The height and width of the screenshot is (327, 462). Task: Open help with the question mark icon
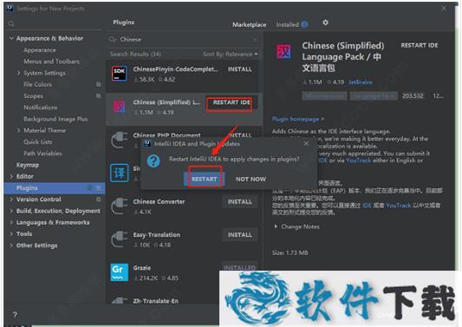(15, 315)
